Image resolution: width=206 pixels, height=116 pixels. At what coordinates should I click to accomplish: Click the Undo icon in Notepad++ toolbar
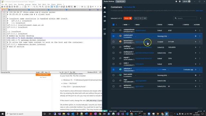(29, 7)
